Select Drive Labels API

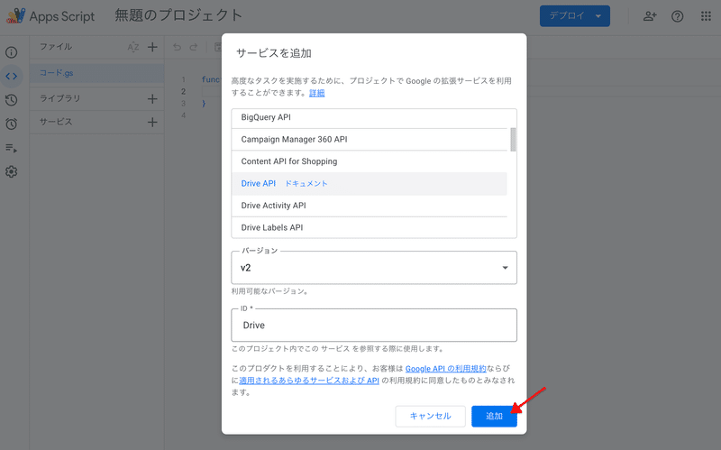pos(370,228)
